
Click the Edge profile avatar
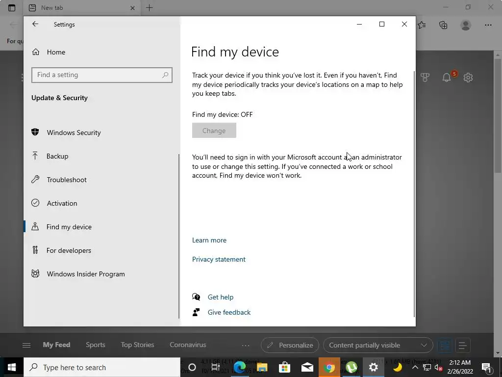466,25
